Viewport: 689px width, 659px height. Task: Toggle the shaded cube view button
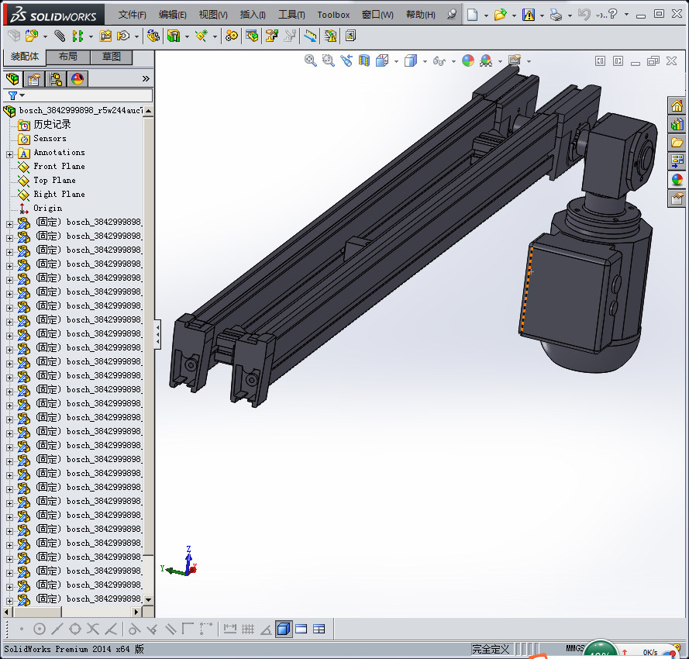click(x=284, y=629)
